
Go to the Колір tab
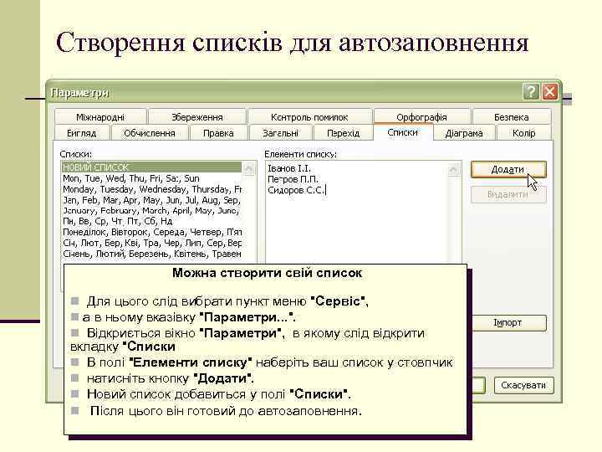(x=523, y=133)
